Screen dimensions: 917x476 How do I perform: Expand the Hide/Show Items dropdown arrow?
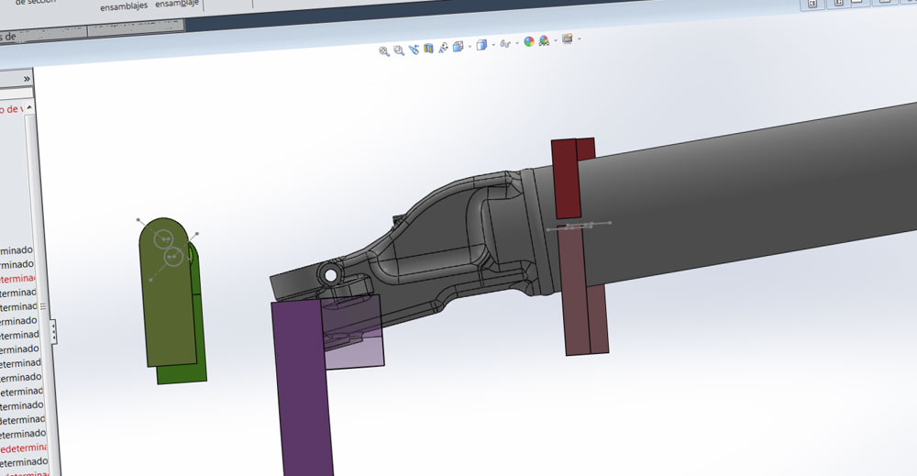click(x=517, y=43)
